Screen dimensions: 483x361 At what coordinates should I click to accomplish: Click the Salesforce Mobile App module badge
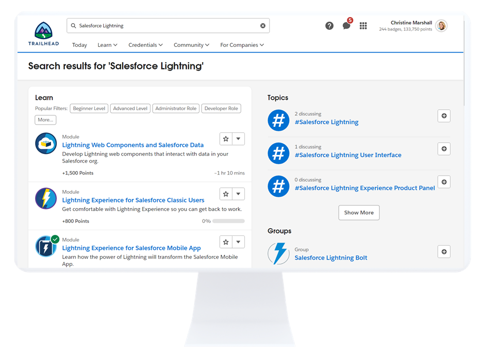pos(46,246)
